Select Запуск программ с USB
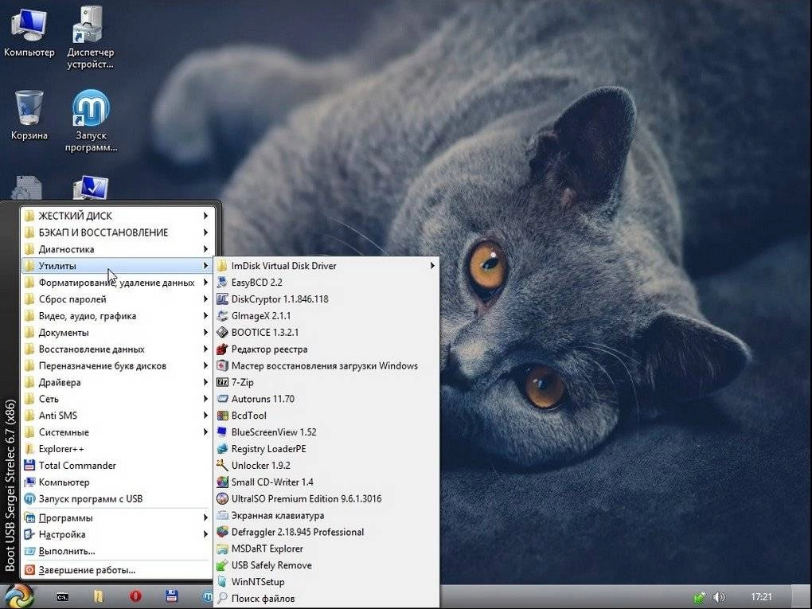The image size is (812, 609). coord(116,498)
